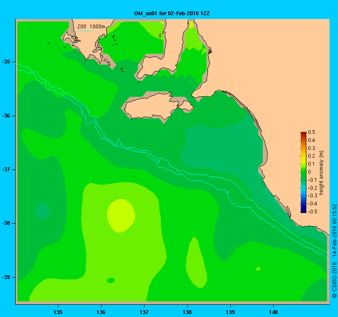Click the -0.1 colorbar tick label
Viewport: 338px width, 317px height.
pos(312,180)
